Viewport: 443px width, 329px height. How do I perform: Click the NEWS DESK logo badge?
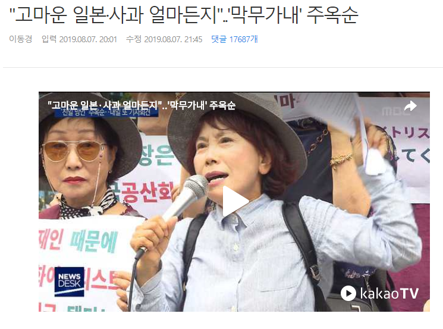tap(69, 281)
